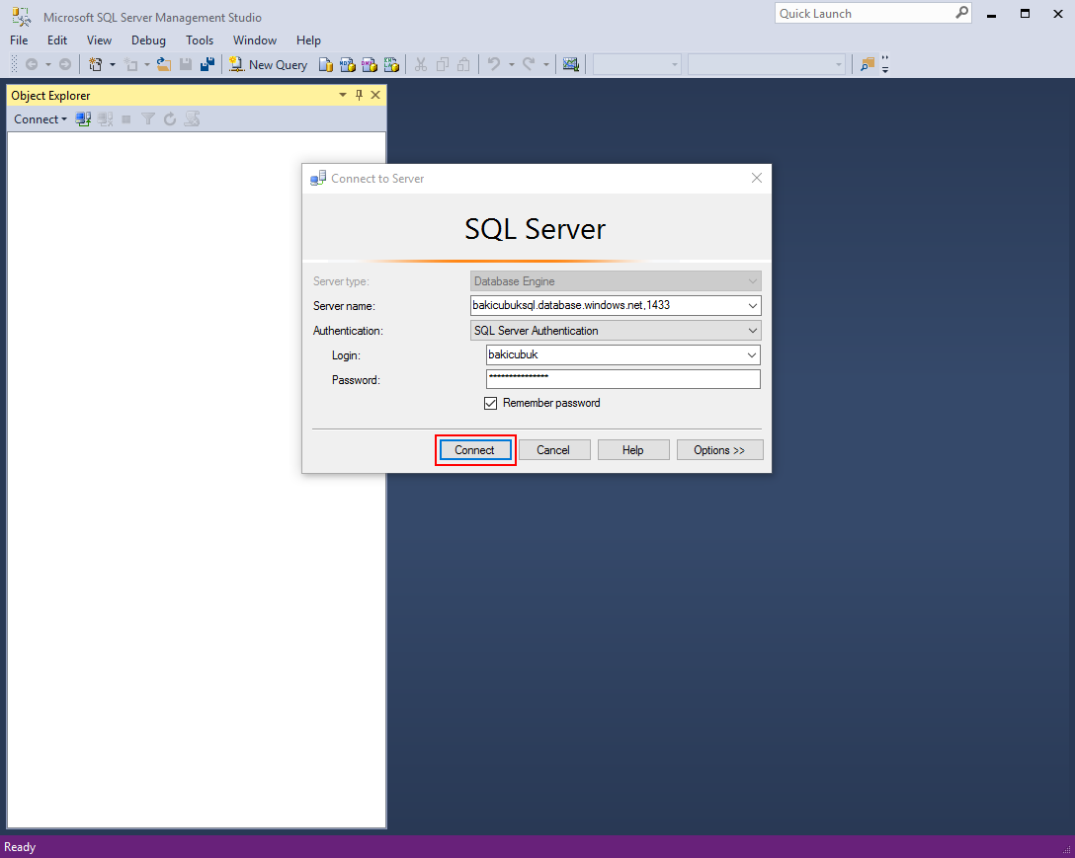Click Connect Object Explorer icon in panel

[83, 119]
